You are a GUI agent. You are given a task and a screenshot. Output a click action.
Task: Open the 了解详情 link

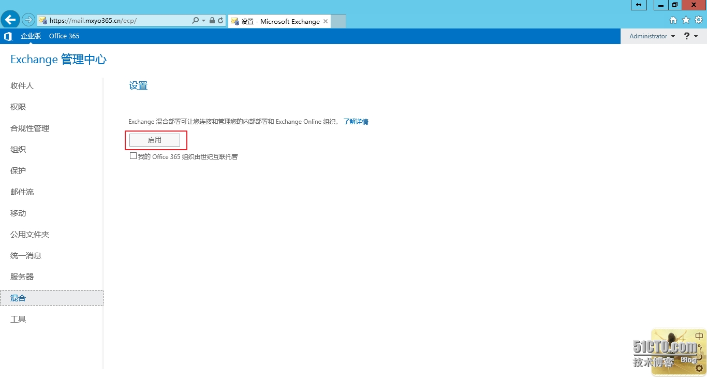click(356, 122)
